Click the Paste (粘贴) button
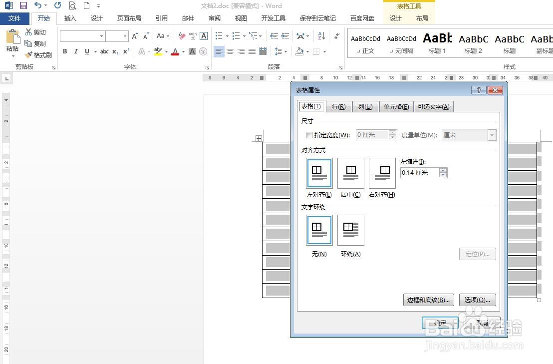Screen dimensions: 553x364 pos(12,43)
